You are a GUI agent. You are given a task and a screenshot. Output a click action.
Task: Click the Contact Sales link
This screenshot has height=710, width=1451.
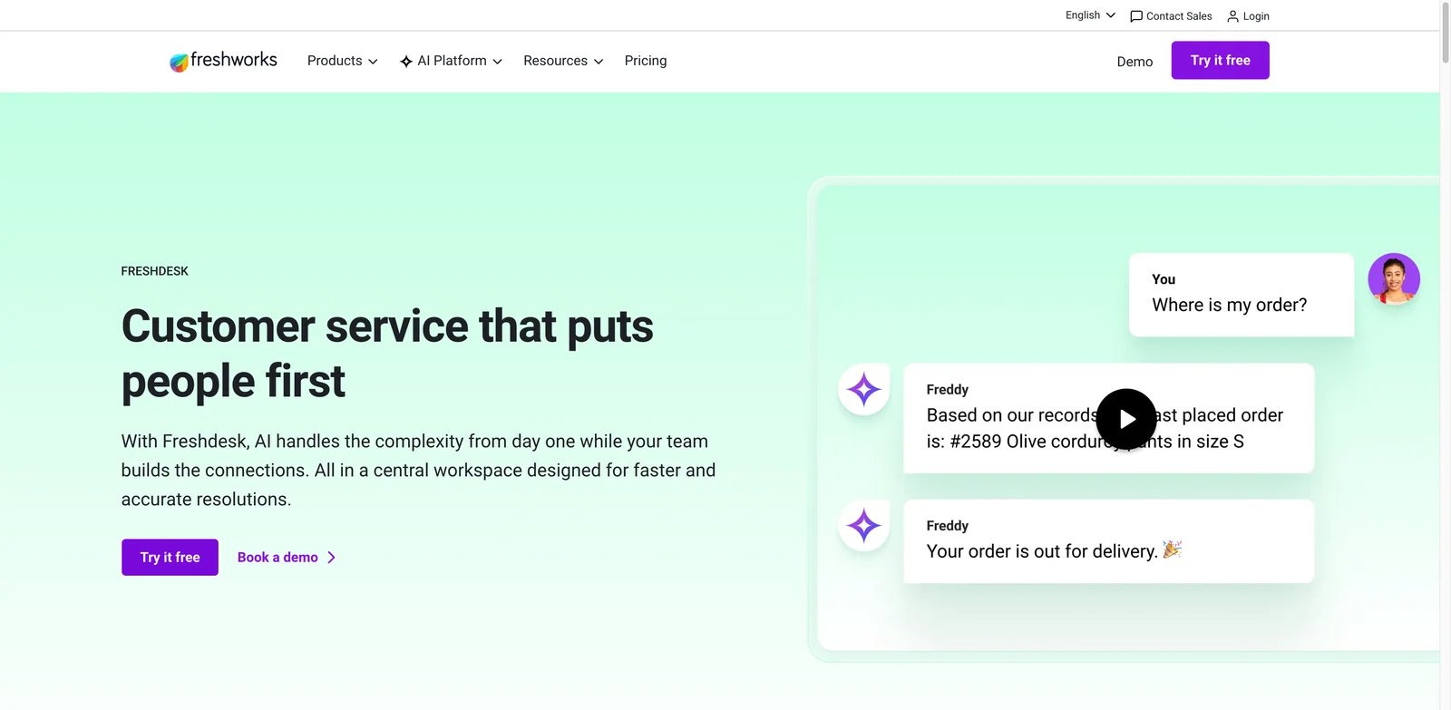coord(1171,16)
